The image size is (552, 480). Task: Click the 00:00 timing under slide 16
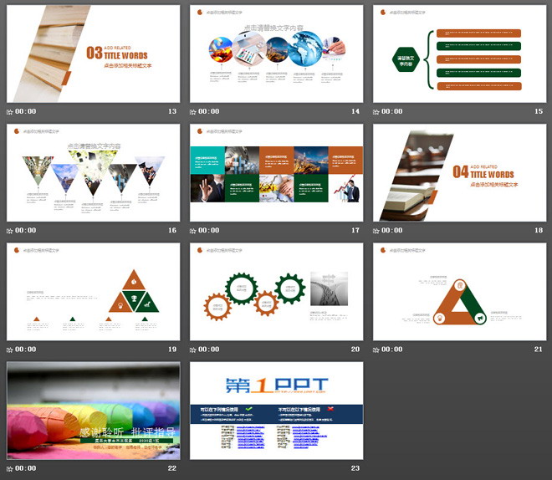(x=26, y=231)
